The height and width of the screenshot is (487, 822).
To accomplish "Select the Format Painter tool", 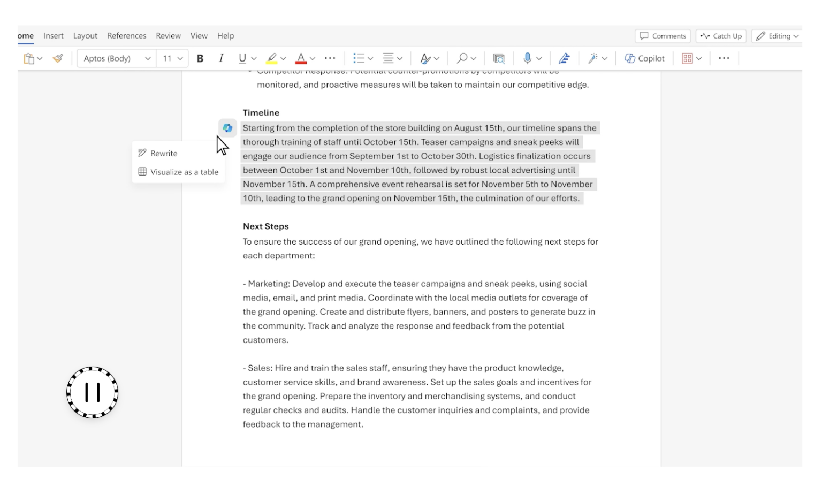I will point(58,58).
